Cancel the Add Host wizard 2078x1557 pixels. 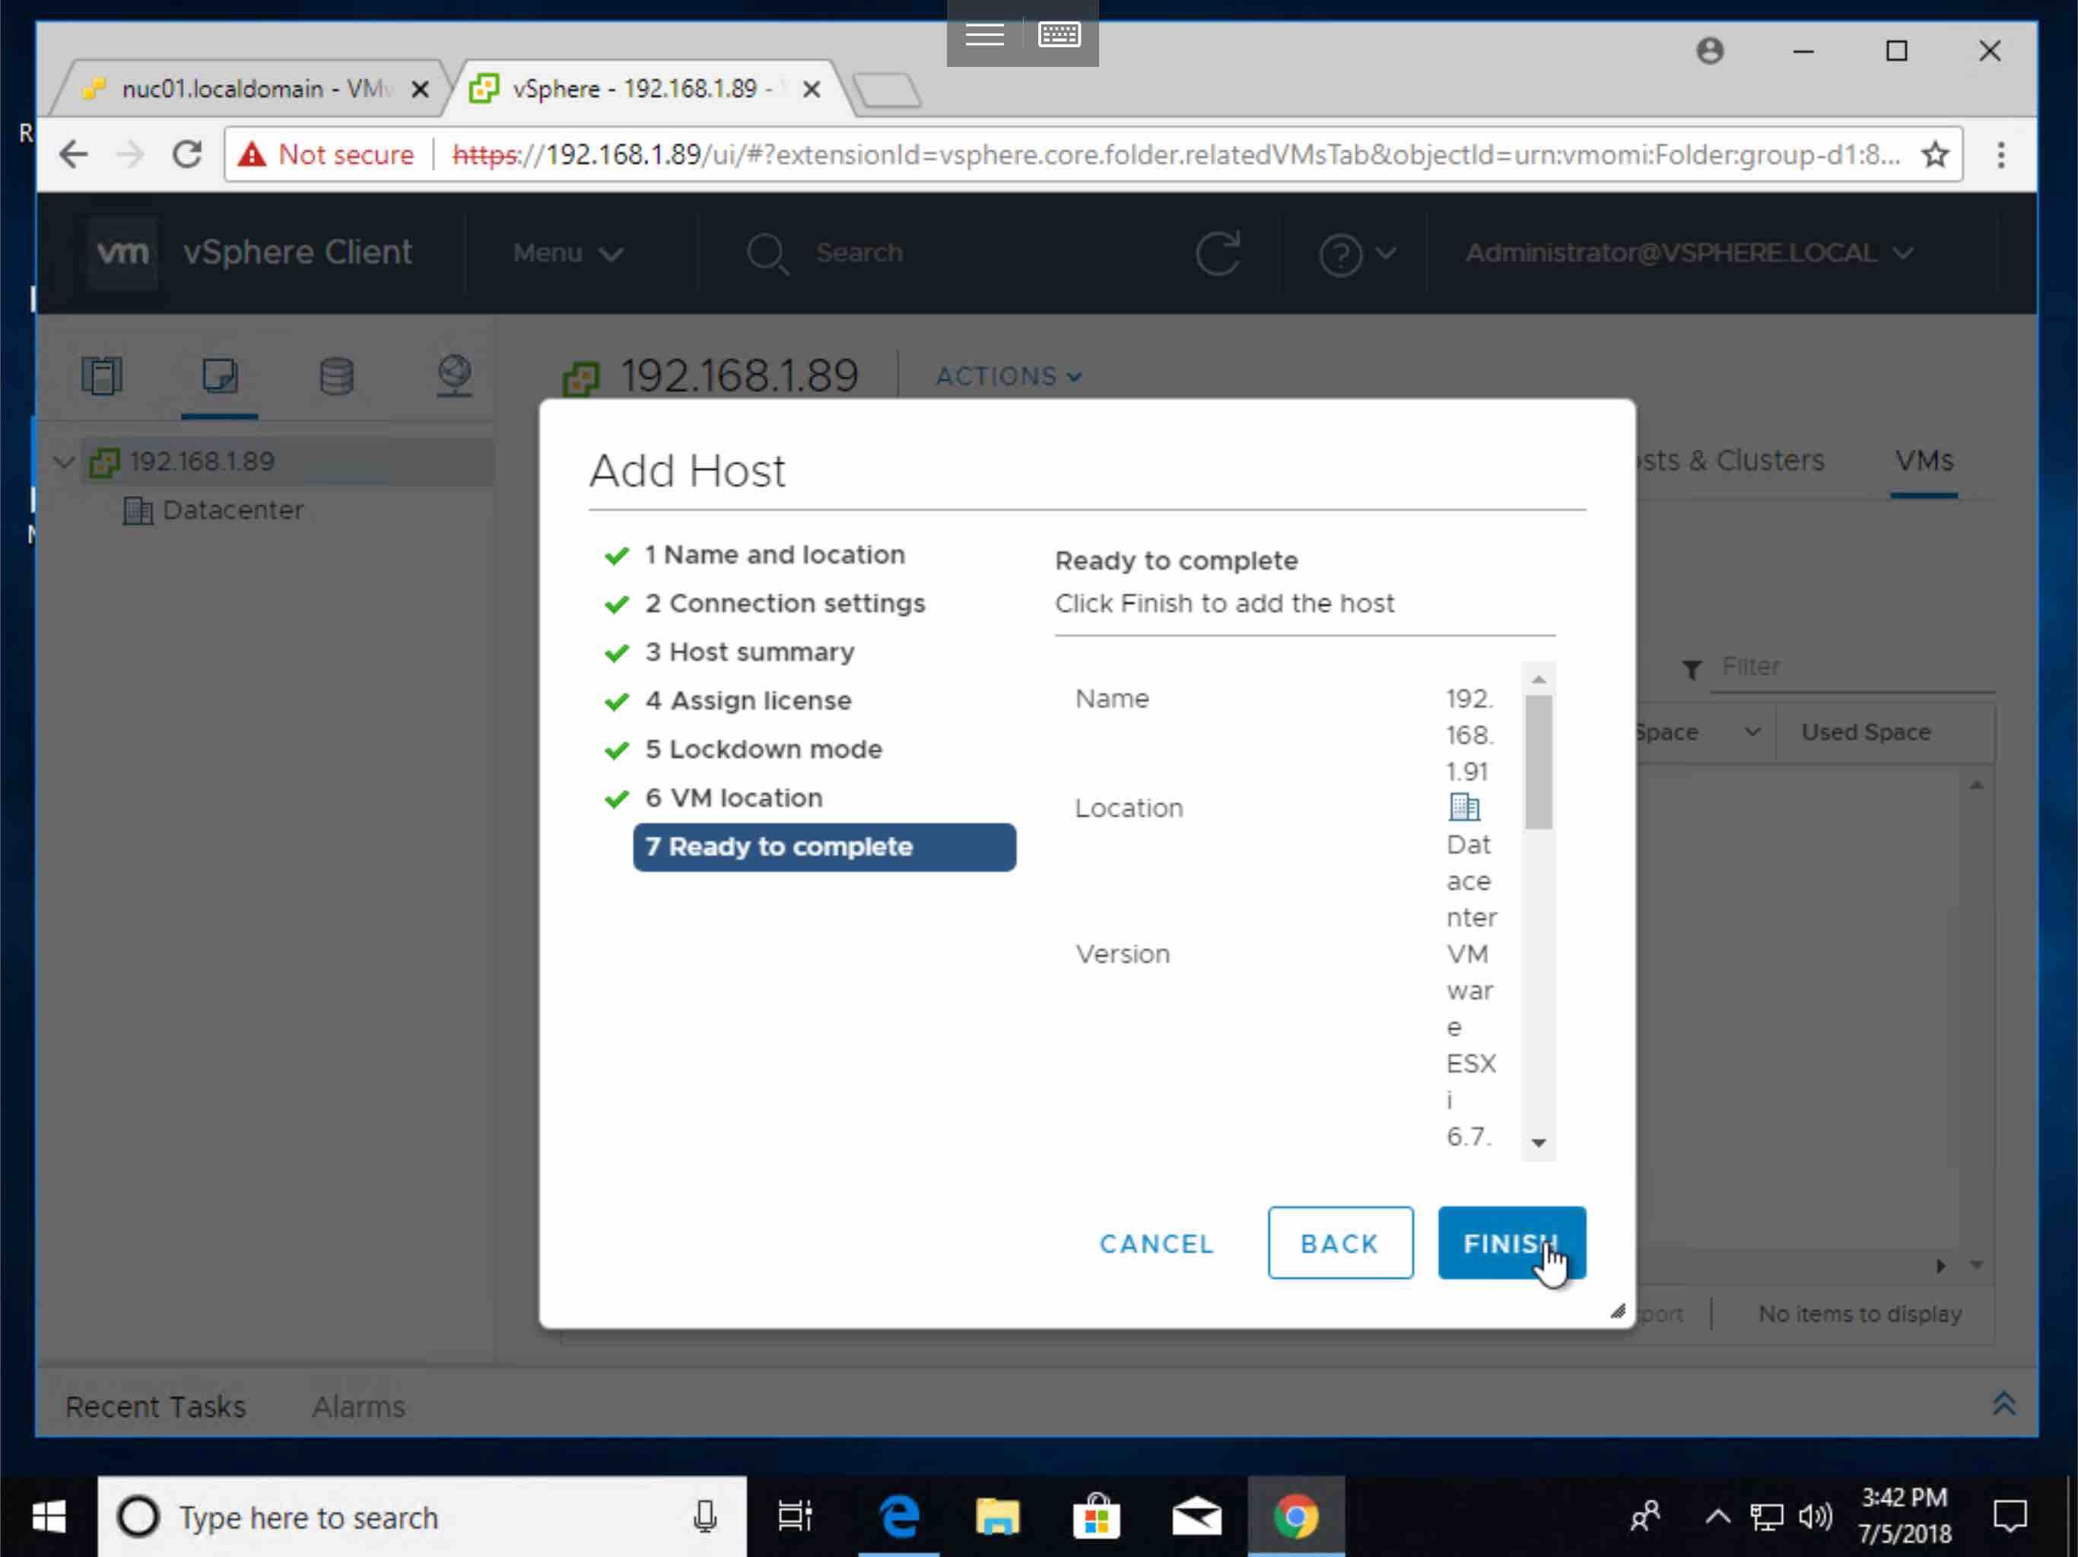click(1156, 1243)
